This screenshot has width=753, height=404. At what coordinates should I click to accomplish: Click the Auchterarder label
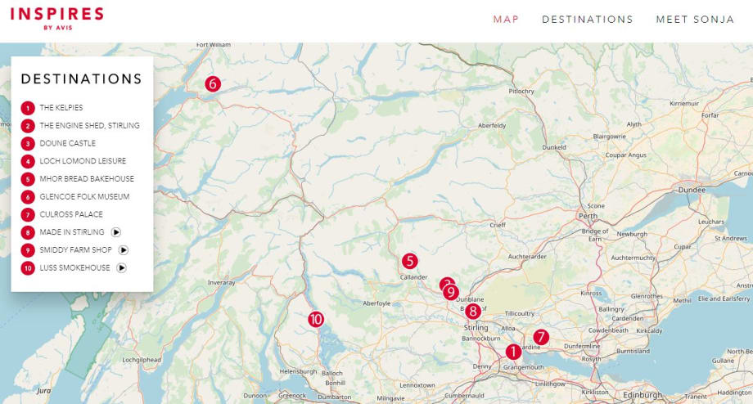point(527,257)
